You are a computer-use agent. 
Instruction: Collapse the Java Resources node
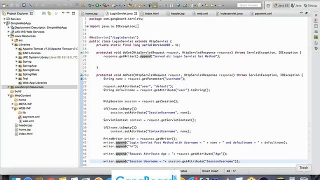tap(8, 36)
